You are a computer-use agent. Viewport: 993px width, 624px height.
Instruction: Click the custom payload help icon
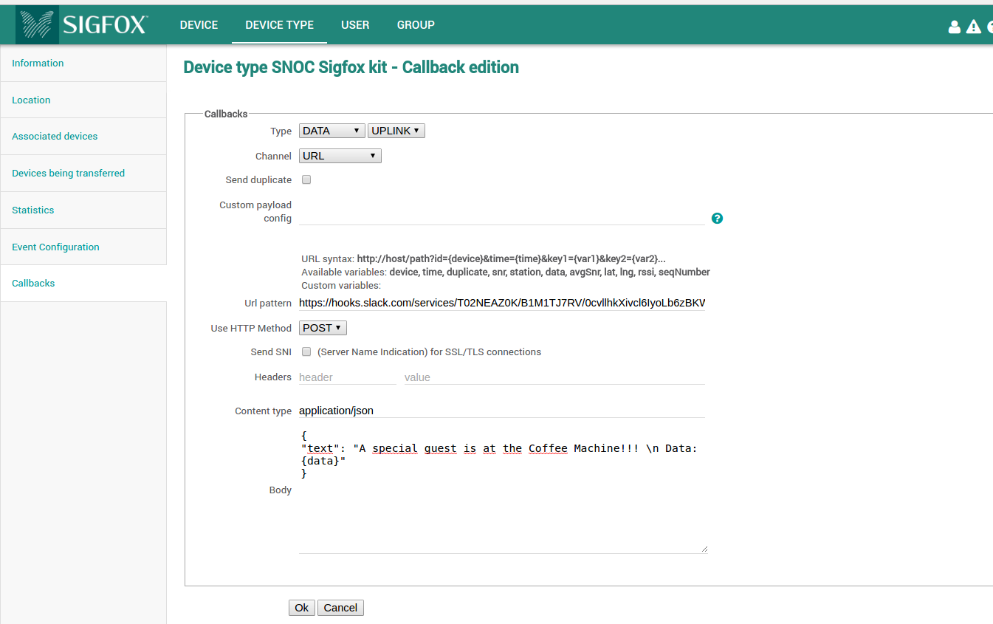click(x=717, y=219)
